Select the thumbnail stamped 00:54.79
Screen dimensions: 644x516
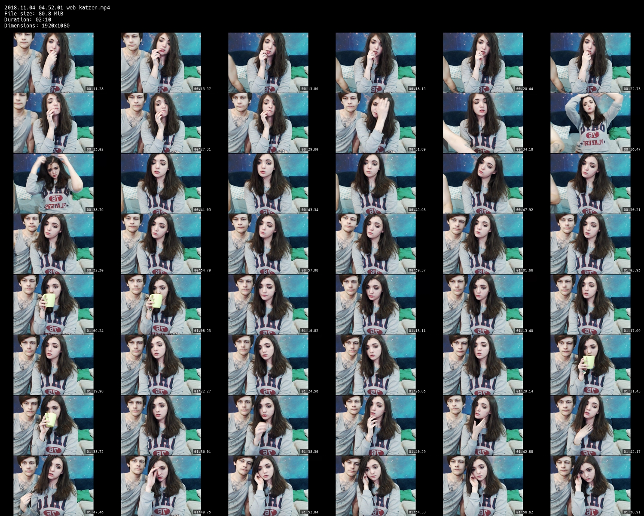161,244
